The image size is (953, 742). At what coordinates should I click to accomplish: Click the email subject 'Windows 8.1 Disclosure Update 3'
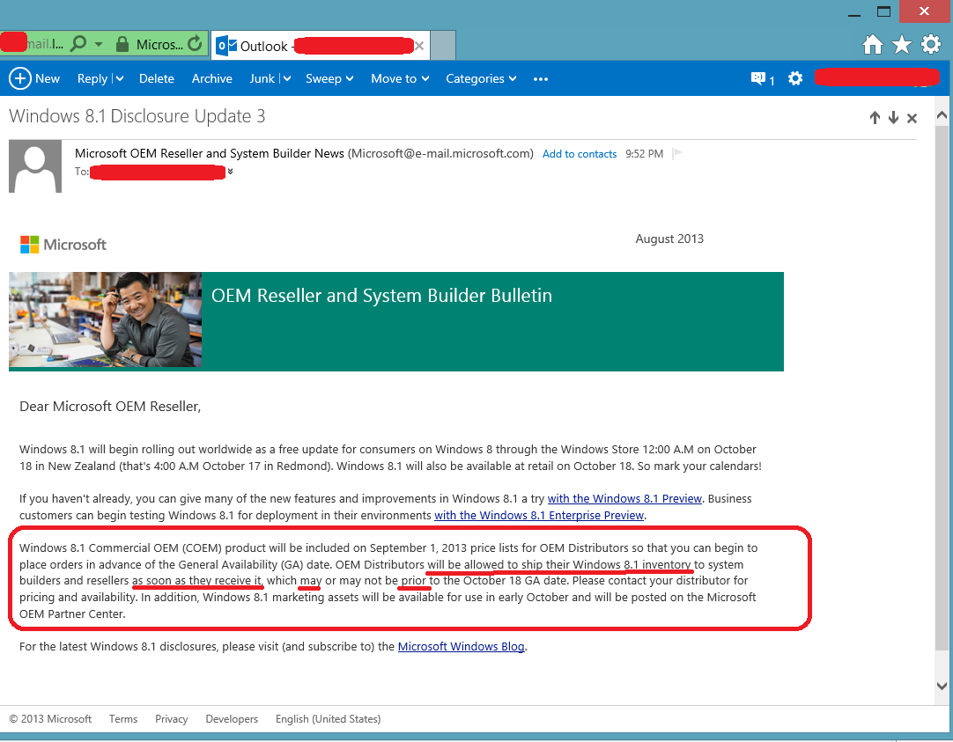pos(137,116)
